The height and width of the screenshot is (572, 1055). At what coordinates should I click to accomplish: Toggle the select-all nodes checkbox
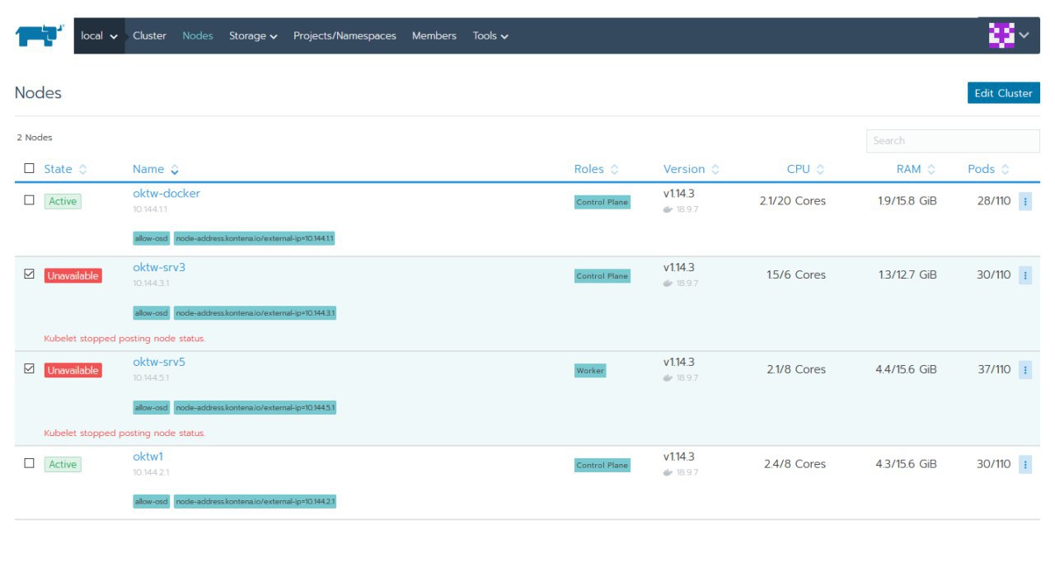[x=30, y=168]
